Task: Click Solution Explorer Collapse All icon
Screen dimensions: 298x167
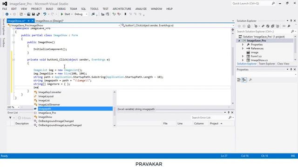Action: (273, 26)
